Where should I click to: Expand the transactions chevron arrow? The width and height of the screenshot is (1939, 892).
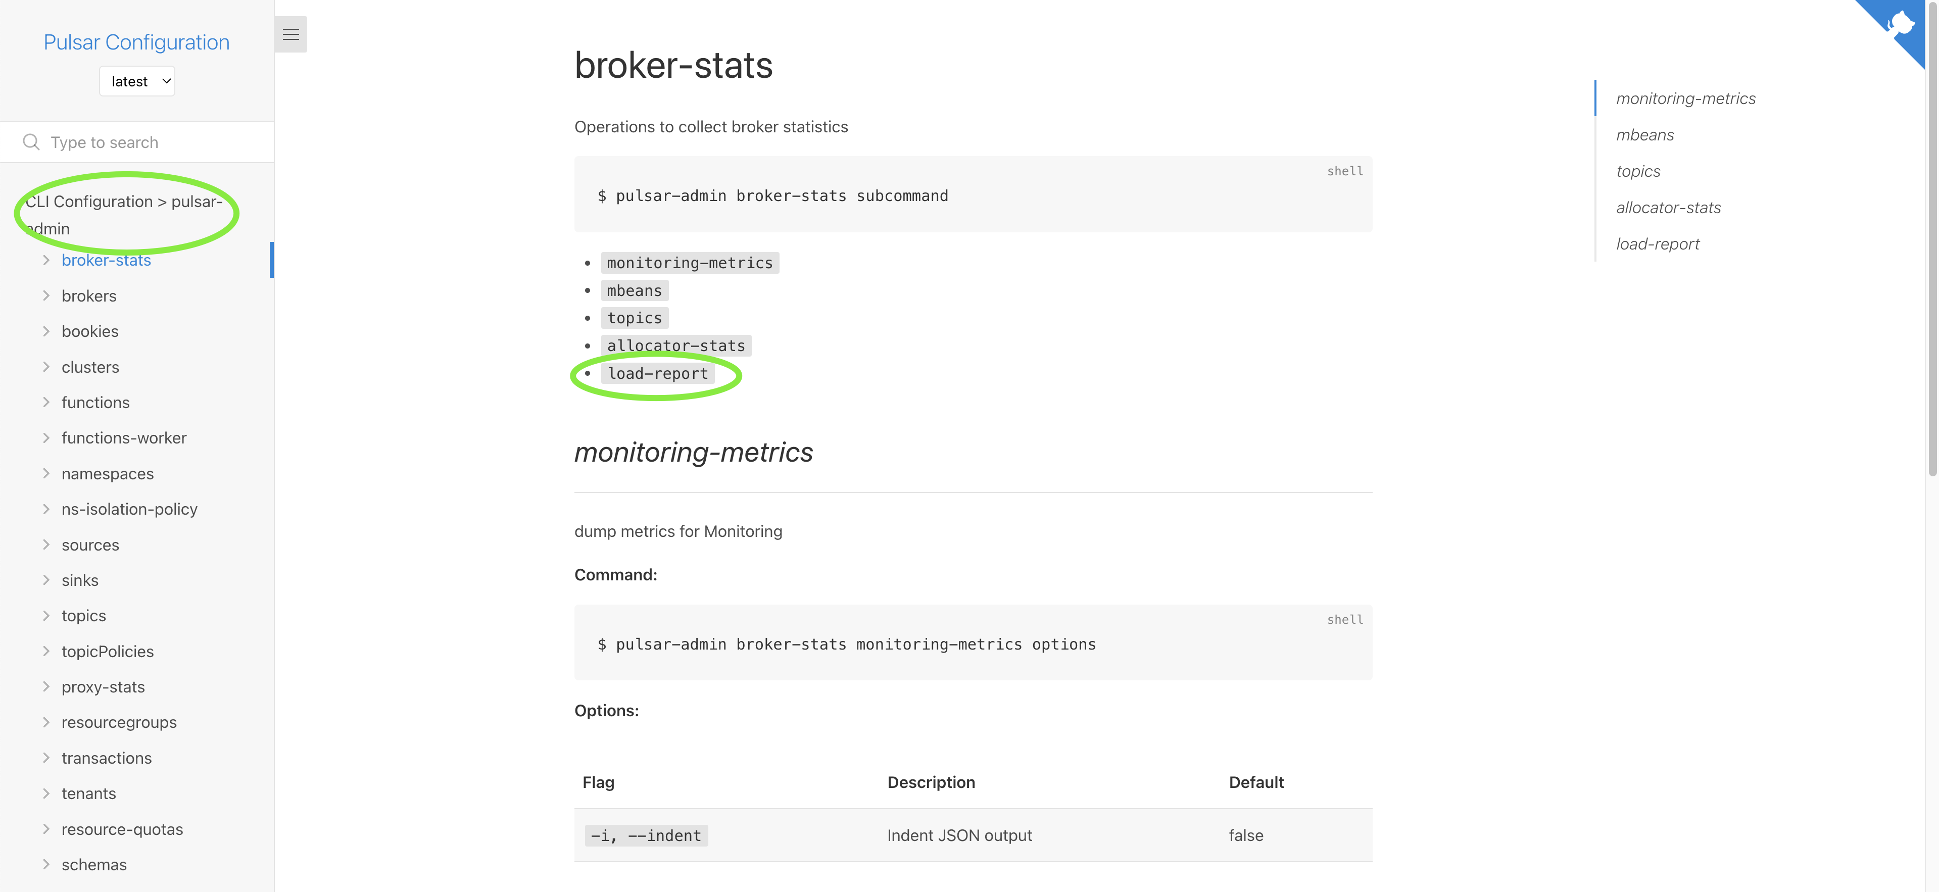46,758
